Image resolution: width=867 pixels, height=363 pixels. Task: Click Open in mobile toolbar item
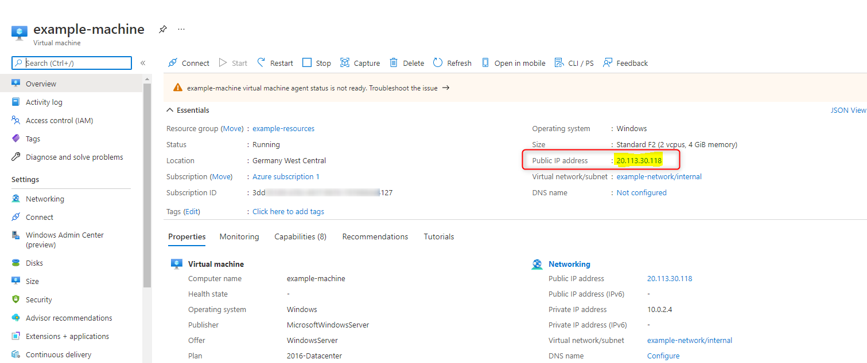[x=514, y=63]
